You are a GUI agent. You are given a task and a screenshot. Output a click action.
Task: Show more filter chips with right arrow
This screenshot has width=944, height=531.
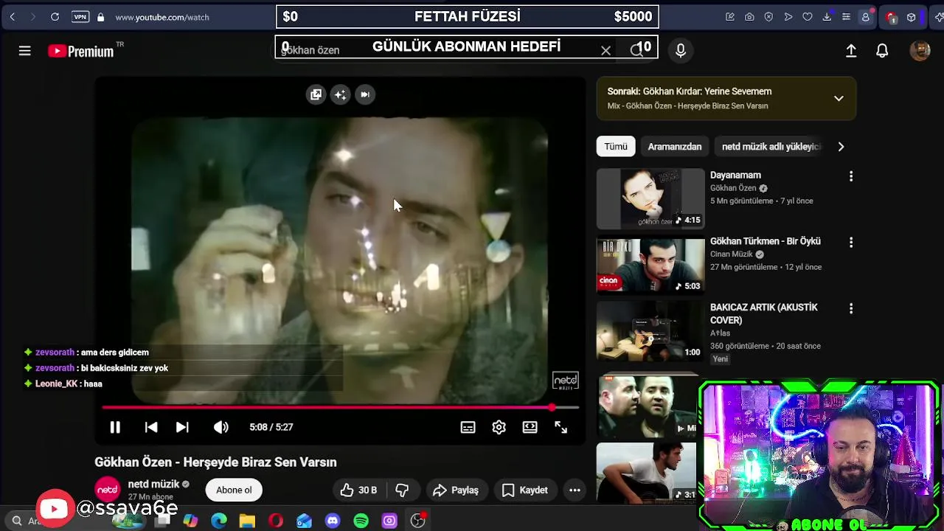841,147
